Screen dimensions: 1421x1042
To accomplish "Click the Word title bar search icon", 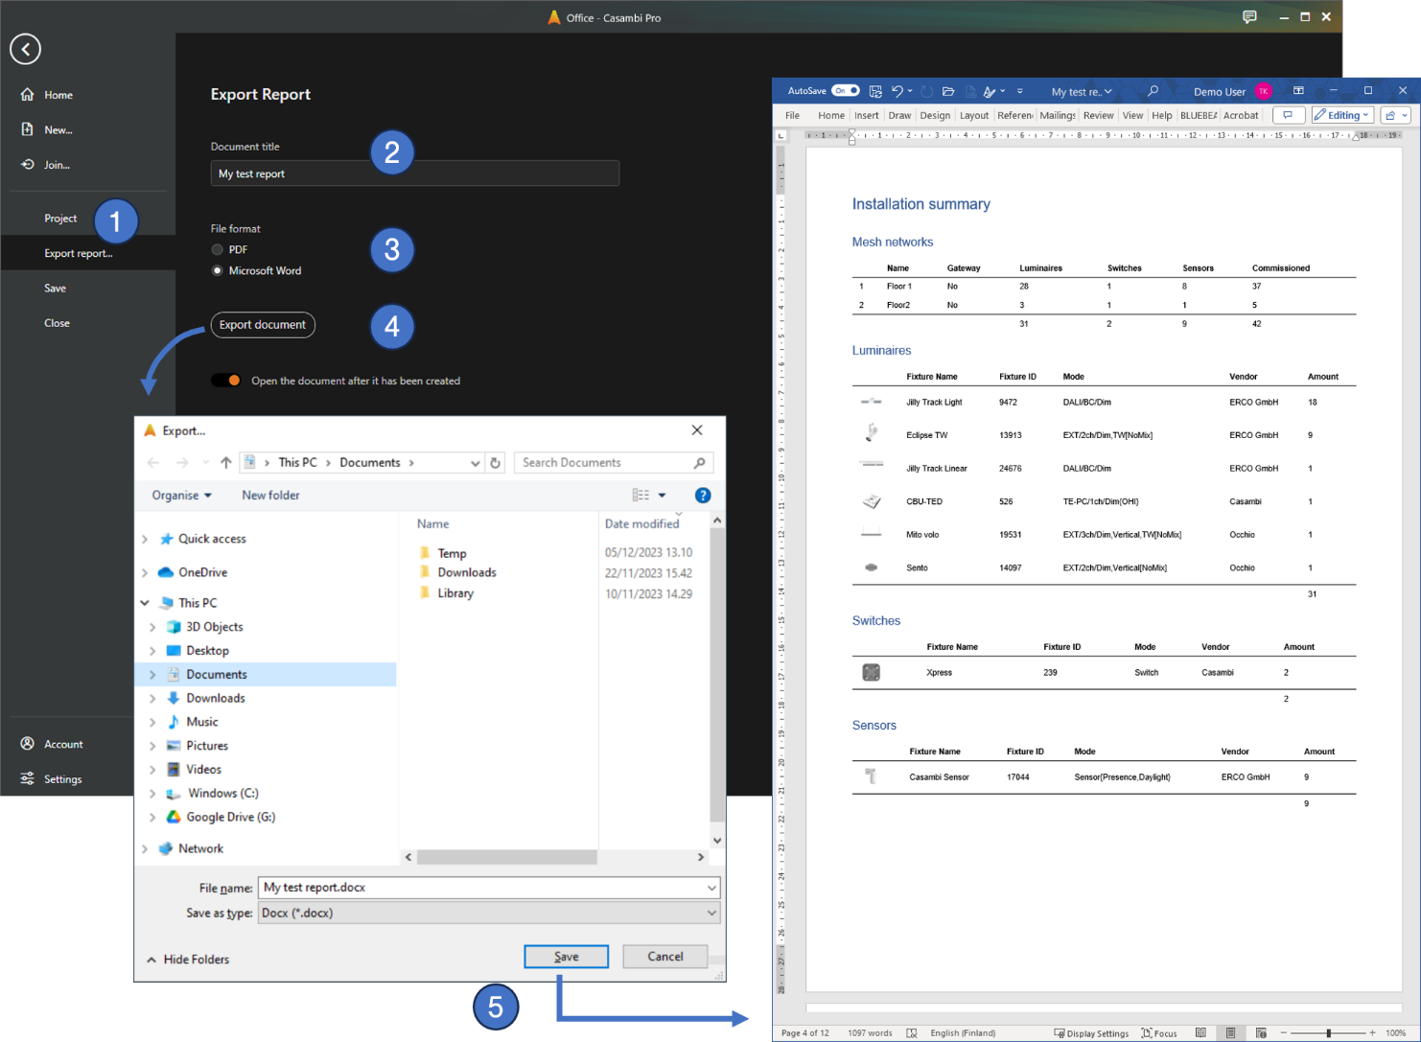I will pyautogui.click(x=1153, y=91).
